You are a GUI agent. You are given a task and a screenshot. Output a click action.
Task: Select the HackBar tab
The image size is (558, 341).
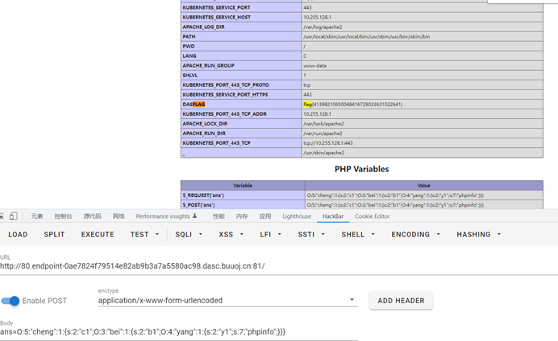coord(333,216)
